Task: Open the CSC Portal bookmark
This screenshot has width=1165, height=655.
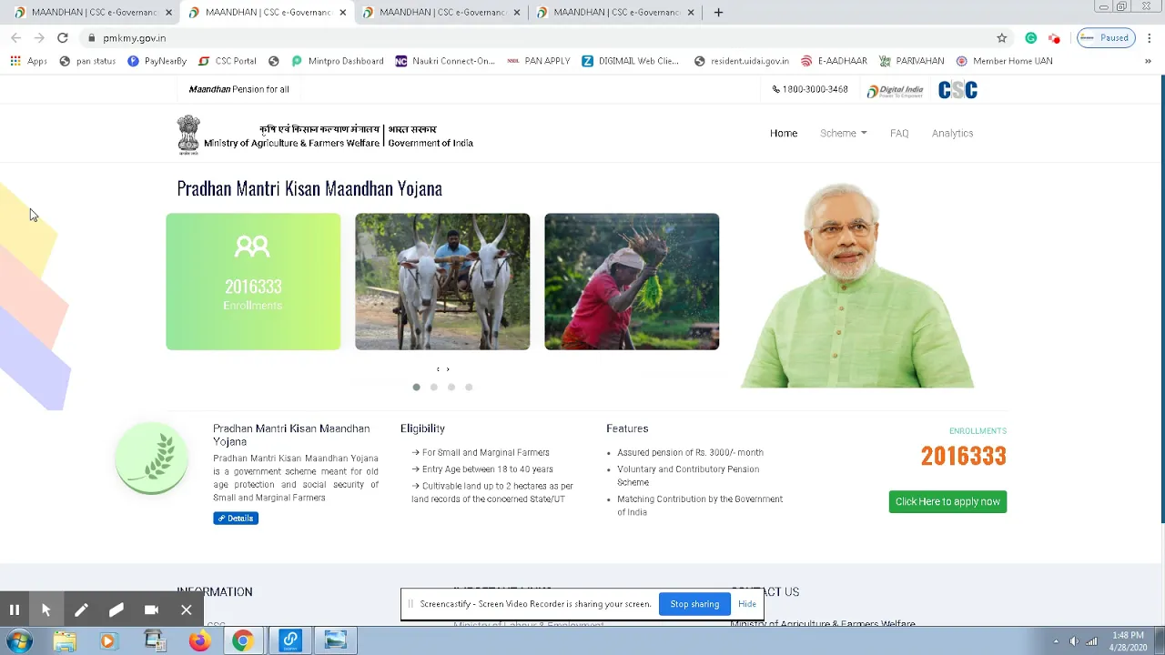Action: click(228, 61)
